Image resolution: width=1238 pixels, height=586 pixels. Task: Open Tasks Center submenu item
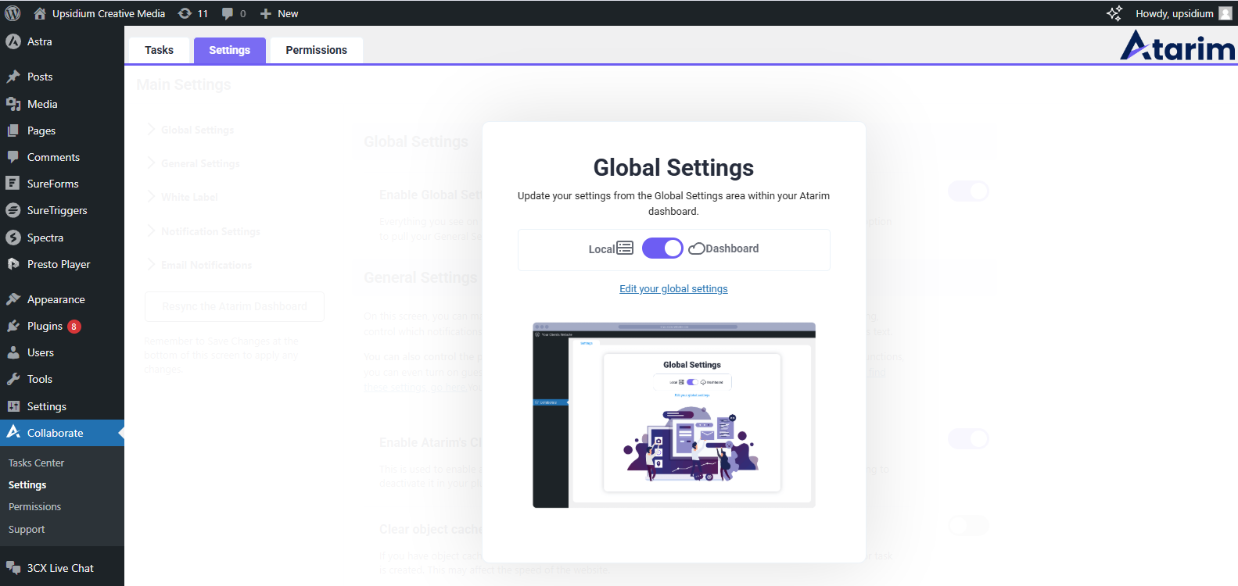tap(36, 463)
